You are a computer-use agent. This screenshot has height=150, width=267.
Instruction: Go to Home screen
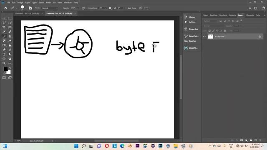click(x=5, y=8)
